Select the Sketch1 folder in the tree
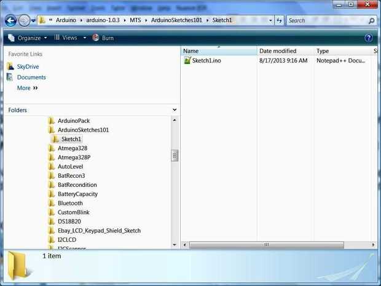The image size is (381, 286). pyautogui.click(x=71, y=139)
